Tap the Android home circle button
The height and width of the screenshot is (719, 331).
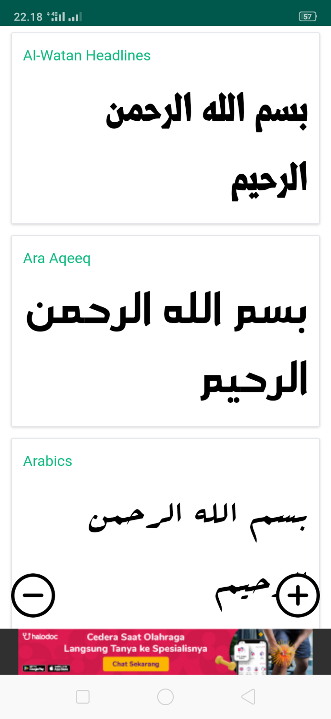click(x=165, y=697)
